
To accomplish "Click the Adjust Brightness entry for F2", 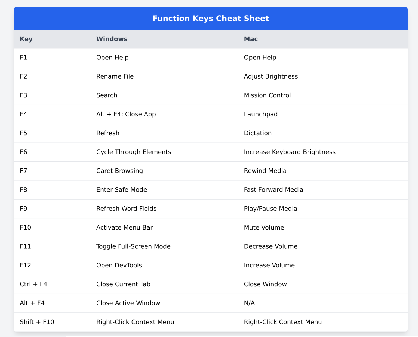I will click(271, 76).
